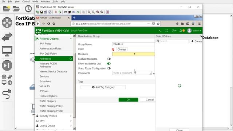Expand VPN menu section
The width and height of the screenshot is (233, 131).
point(71,121)
